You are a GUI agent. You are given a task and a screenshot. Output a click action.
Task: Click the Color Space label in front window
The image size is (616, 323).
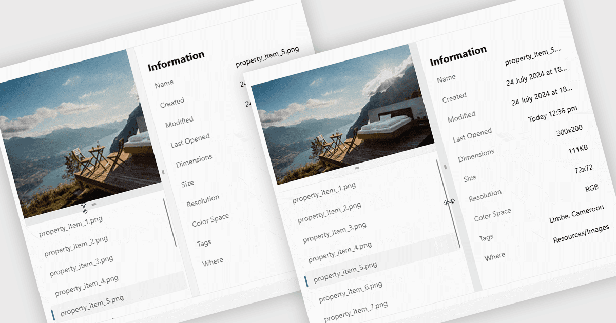point(493,214)
